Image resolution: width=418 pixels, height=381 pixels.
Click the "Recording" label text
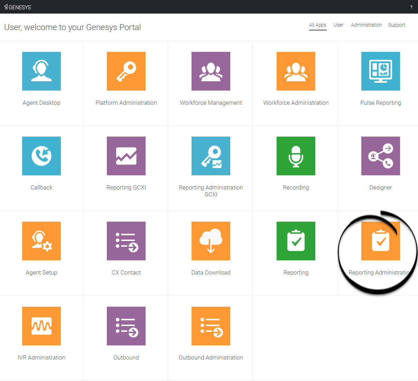[296, 187]
